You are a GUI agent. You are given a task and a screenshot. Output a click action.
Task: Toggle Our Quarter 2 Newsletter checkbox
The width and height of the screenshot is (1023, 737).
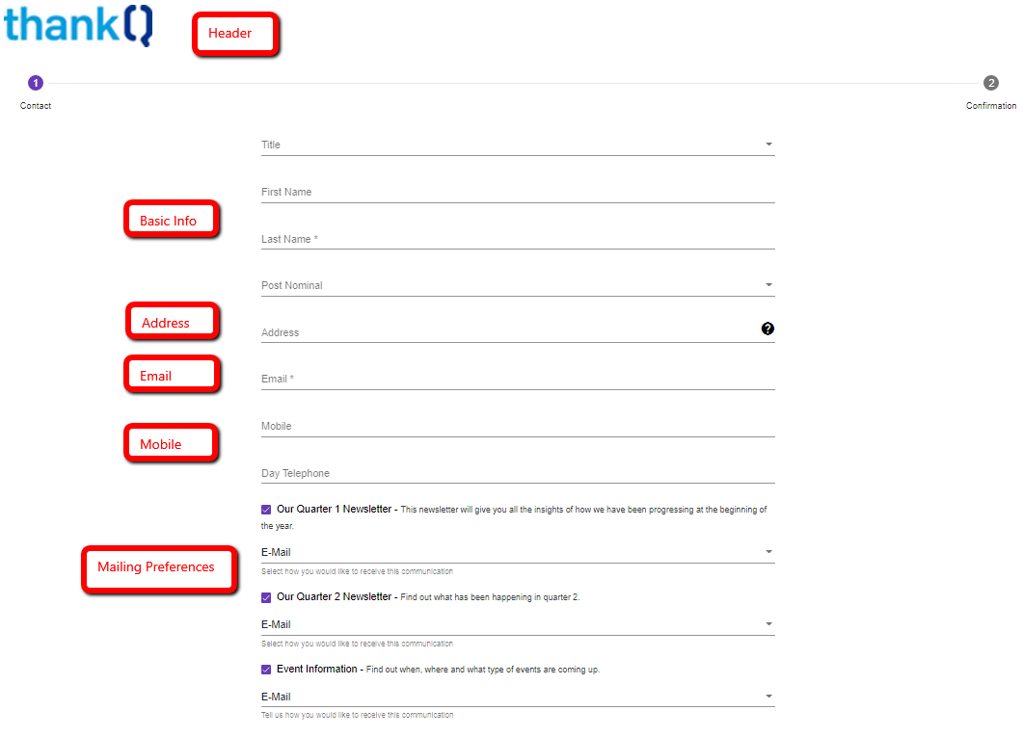coord(266,597)
